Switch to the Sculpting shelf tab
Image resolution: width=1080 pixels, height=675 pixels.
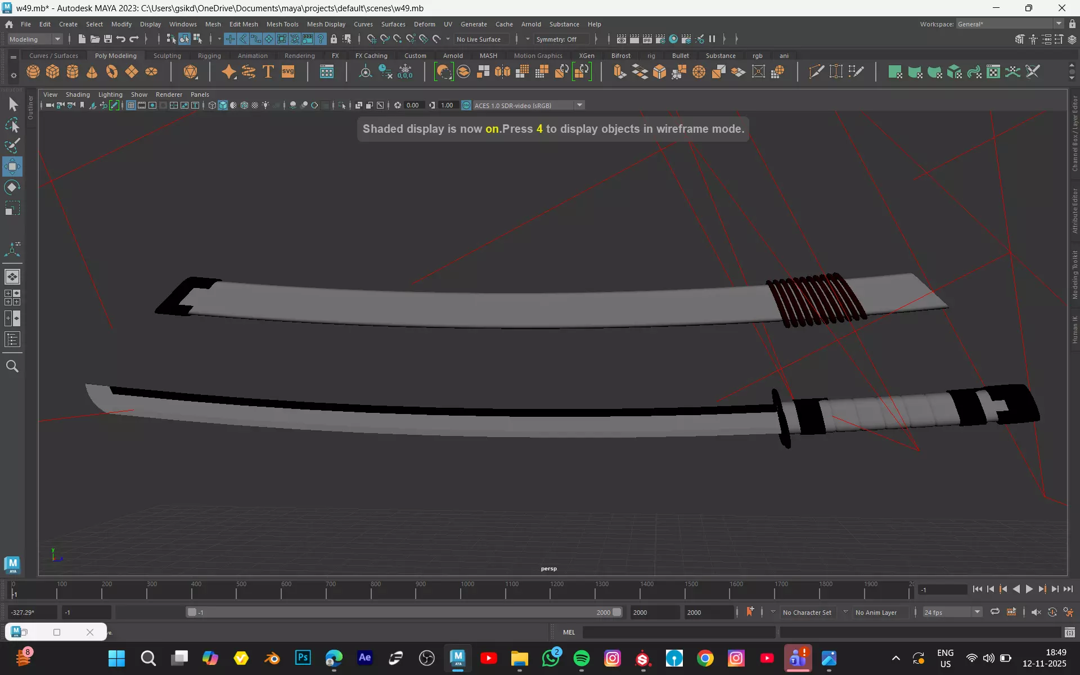167,56
